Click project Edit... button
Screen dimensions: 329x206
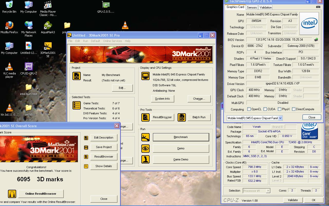coord(122,88)
